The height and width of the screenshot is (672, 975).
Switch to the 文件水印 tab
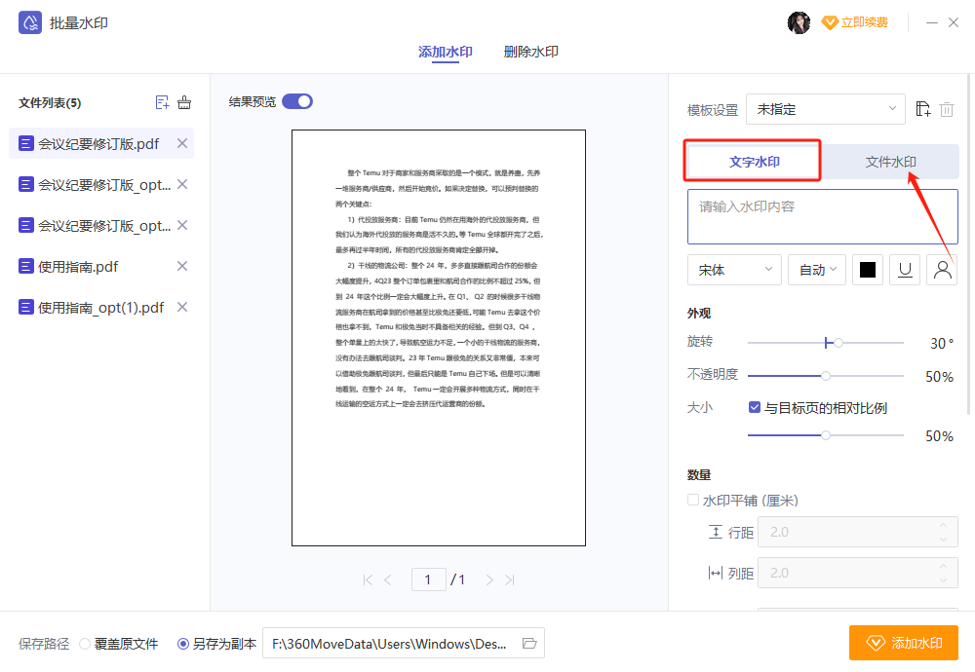(x=890, y=162)
